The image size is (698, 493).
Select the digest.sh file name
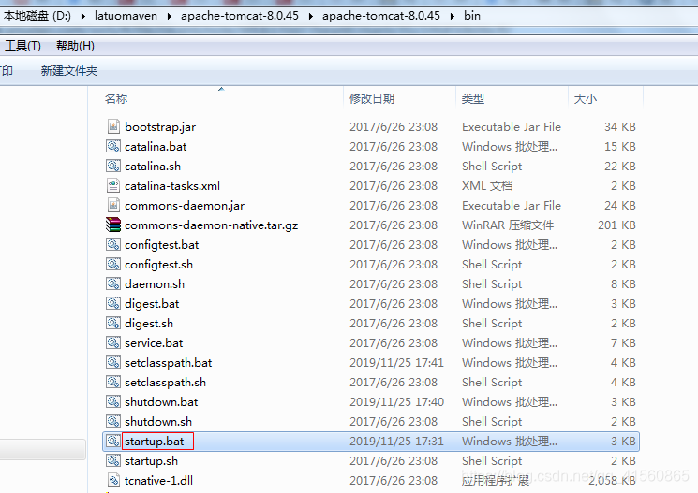tap(149, 324)
